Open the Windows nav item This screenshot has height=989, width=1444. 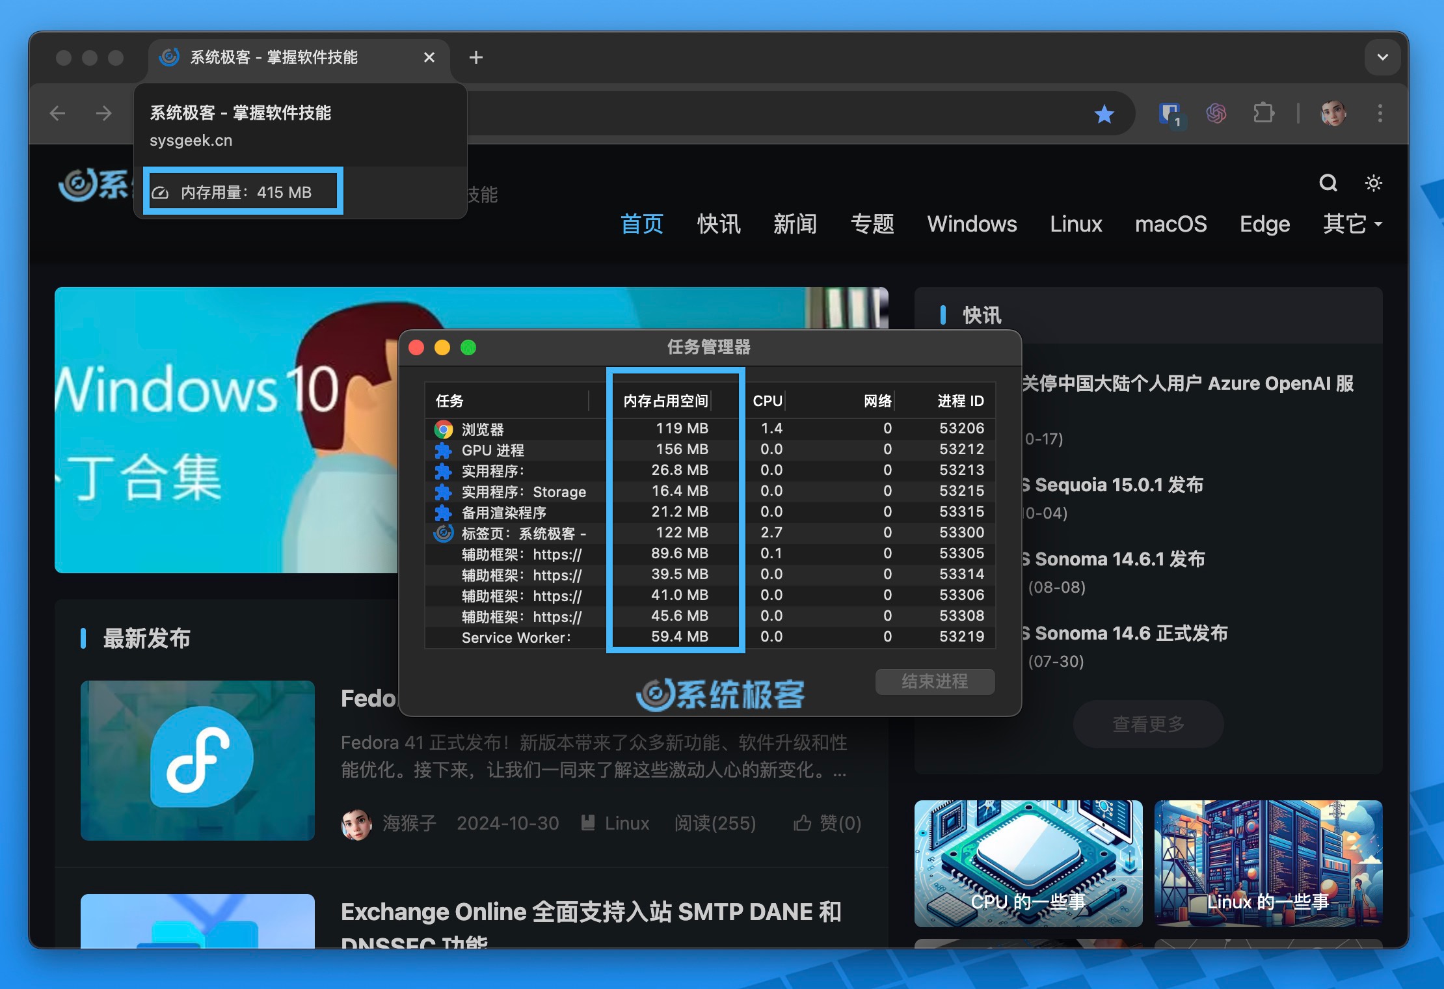[972, 224]
